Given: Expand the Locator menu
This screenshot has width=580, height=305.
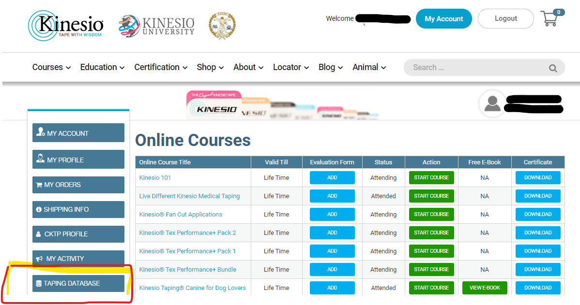Looking at the screenshot, I should tap(291, 67).
